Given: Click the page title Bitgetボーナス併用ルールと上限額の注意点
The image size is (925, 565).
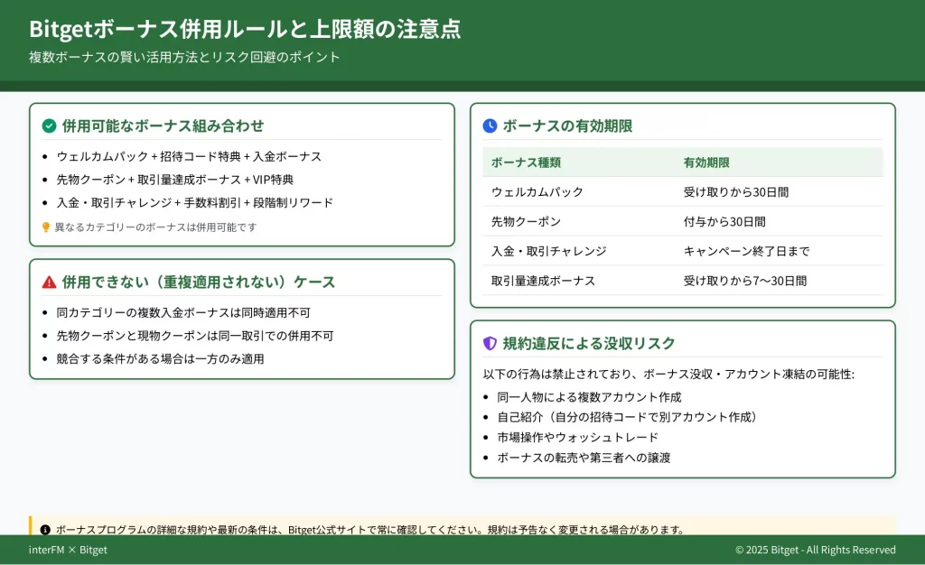Looking at the screenshot, I should tap(245, 29).
